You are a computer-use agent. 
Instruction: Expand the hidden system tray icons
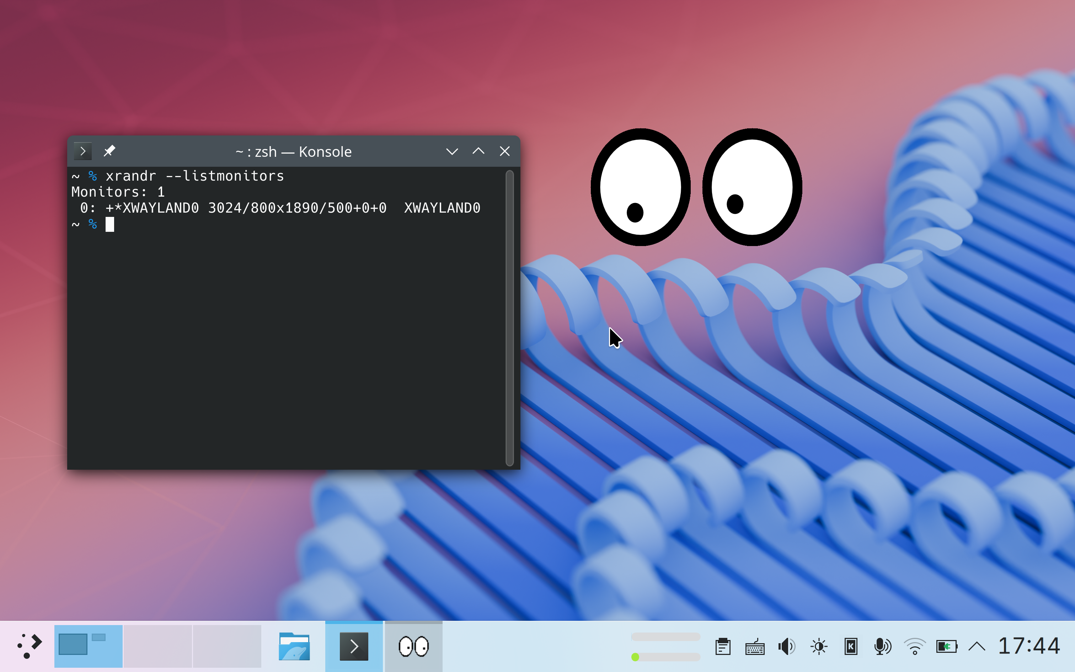point(977,646)
